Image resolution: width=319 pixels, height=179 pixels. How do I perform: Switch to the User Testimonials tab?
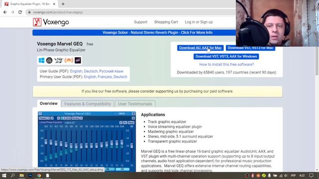135,104
